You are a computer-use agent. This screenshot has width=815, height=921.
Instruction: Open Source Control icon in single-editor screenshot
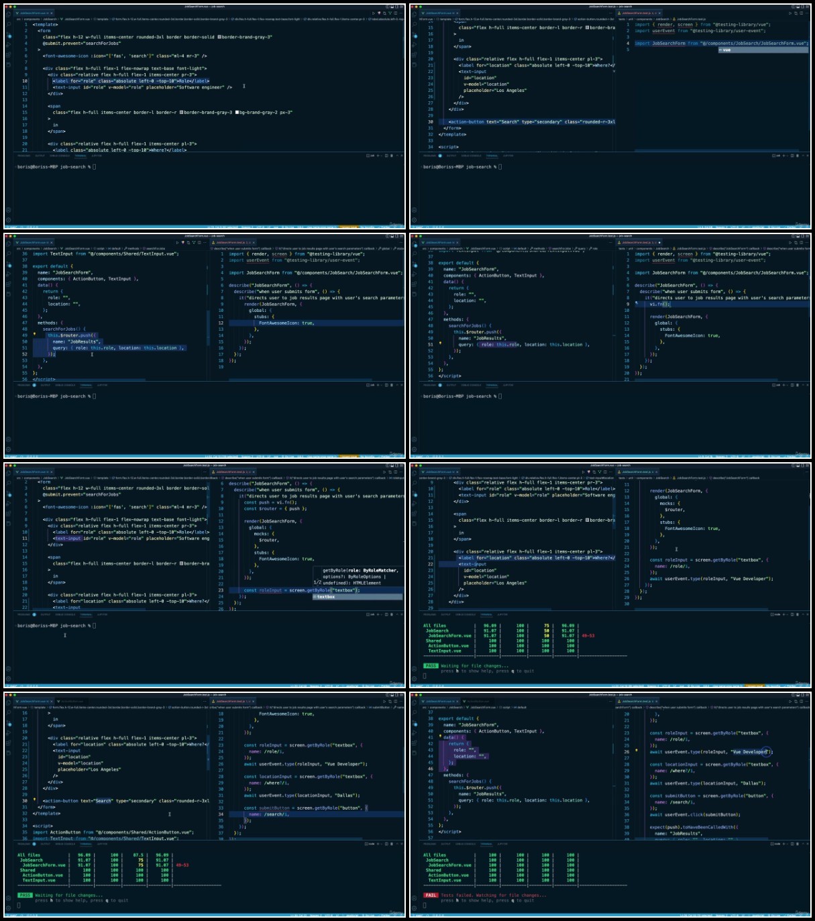(x=8, y=35)
